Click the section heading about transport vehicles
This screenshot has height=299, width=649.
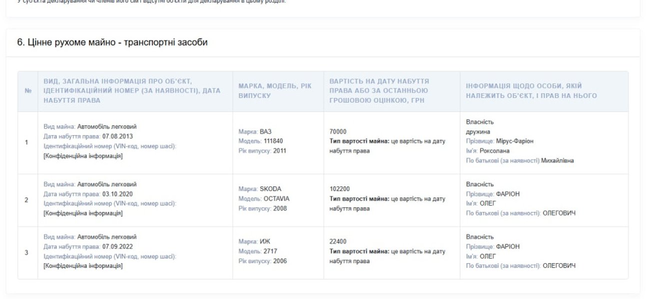pyautogui.click(x=112, y=42)
